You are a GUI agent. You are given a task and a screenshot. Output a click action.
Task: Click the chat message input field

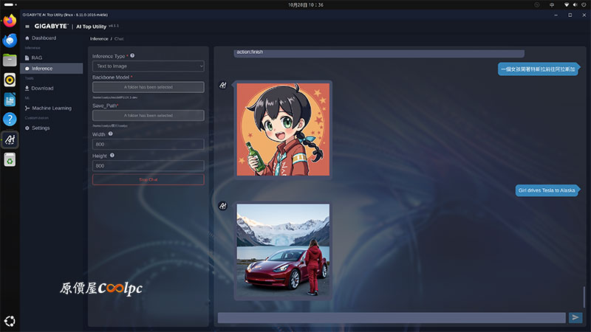(x=392, y=317)
